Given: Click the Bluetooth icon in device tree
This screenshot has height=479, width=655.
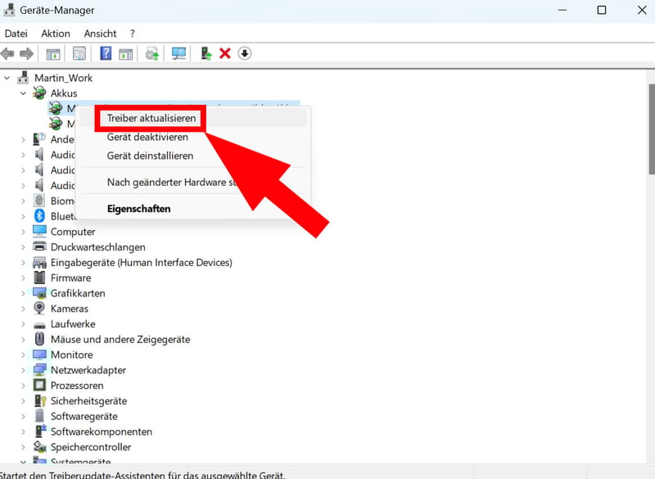Looking at the screenshot, I should [39, 216].
